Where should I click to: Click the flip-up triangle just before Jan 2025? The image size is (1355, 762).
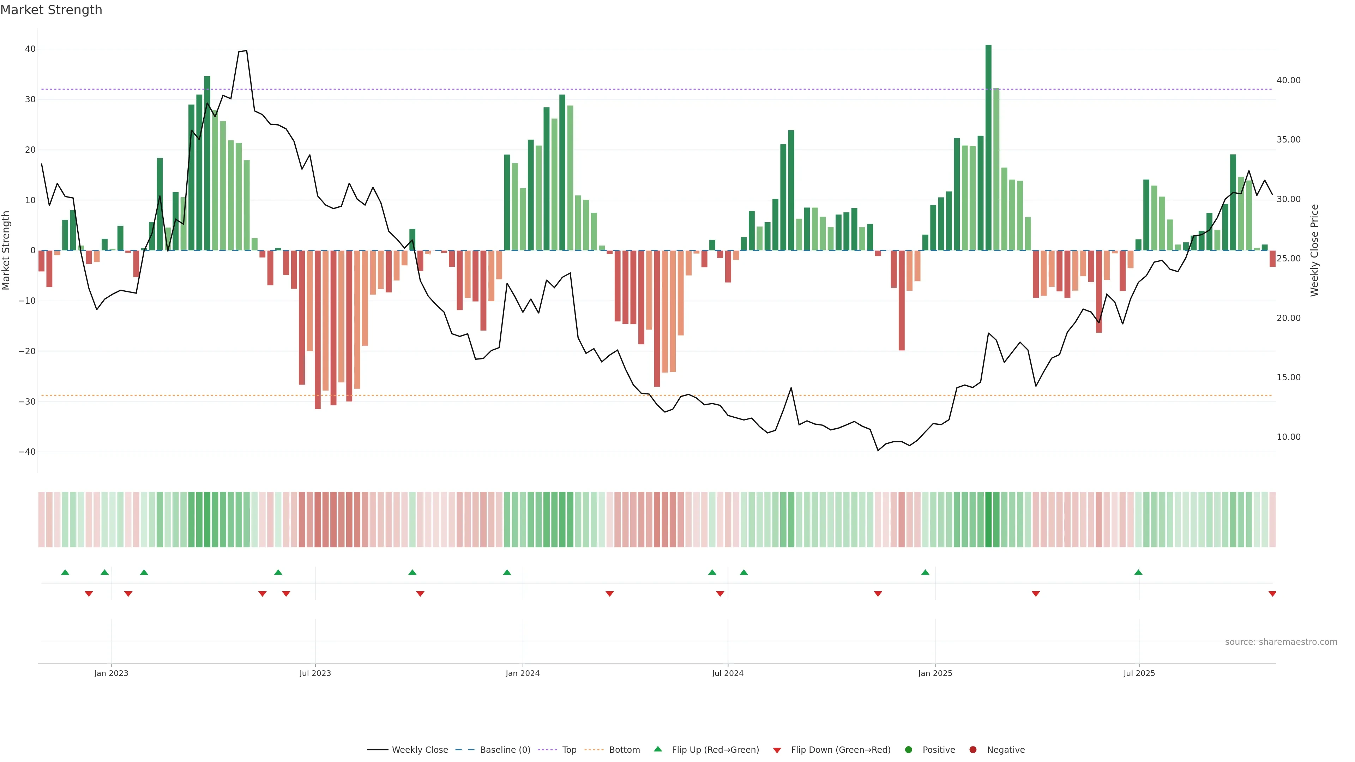pos(925,572)
